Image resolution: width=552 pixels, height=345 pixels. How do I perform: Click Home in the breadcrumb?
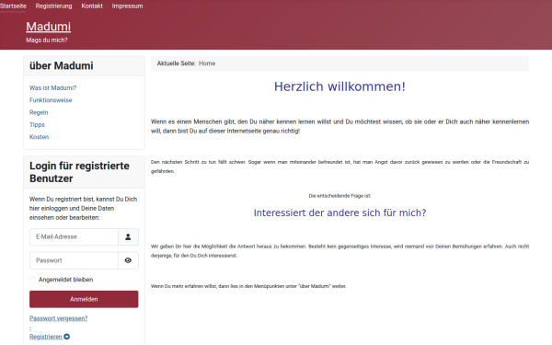click(x=207, y=63)
